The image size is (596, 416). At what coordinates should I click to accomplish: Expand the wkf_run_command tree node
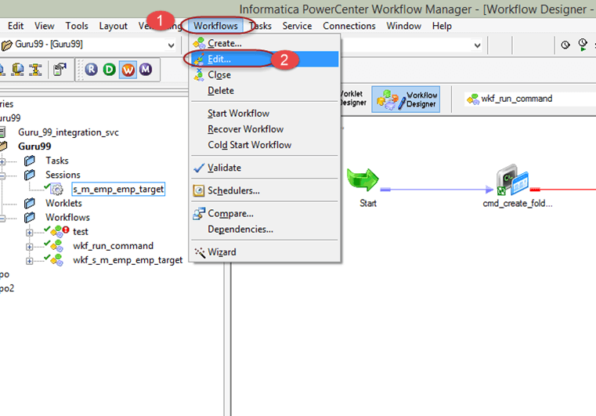pos(30,246)
